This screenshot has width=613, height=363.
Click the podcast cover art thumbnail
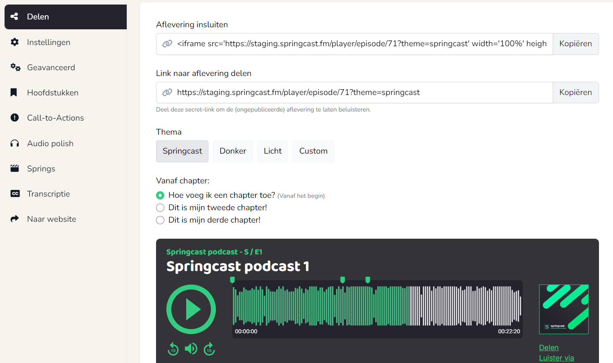point(564,309)
